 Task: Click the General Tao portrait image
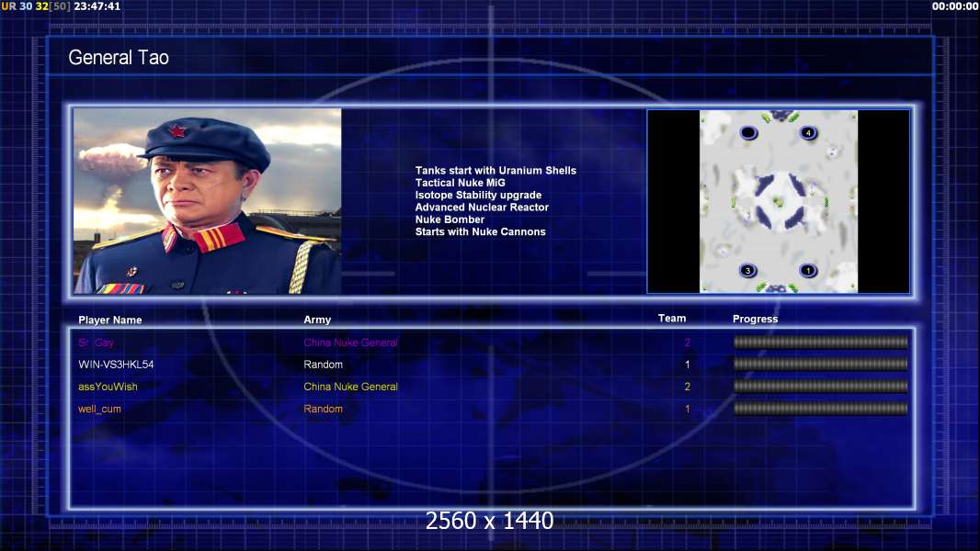208,201
